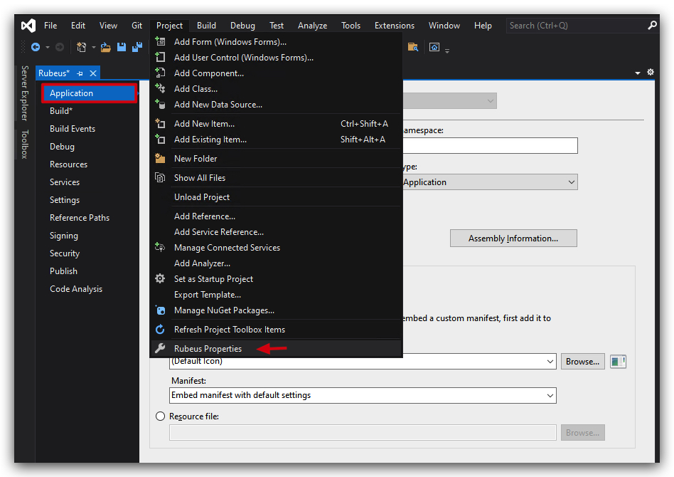Select Show All Files menu entry
The height and width of the screenshot is (477, 674).
(277, 178)
